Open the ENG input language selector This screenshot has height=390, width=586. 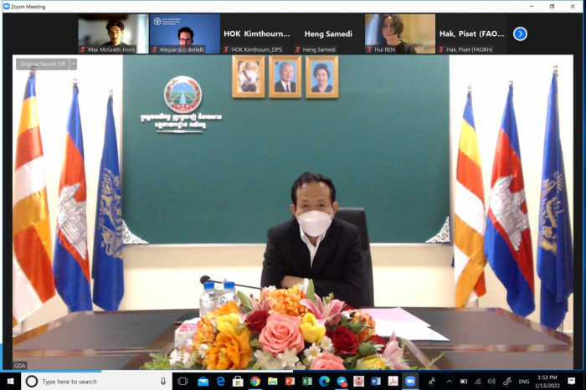coord(524,382)
